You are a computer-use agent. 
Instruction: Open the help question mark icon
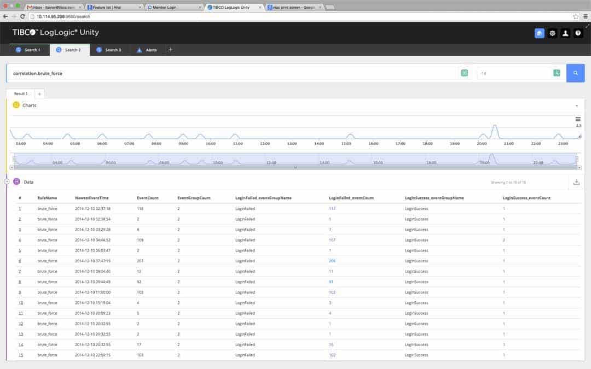(578, 33)
